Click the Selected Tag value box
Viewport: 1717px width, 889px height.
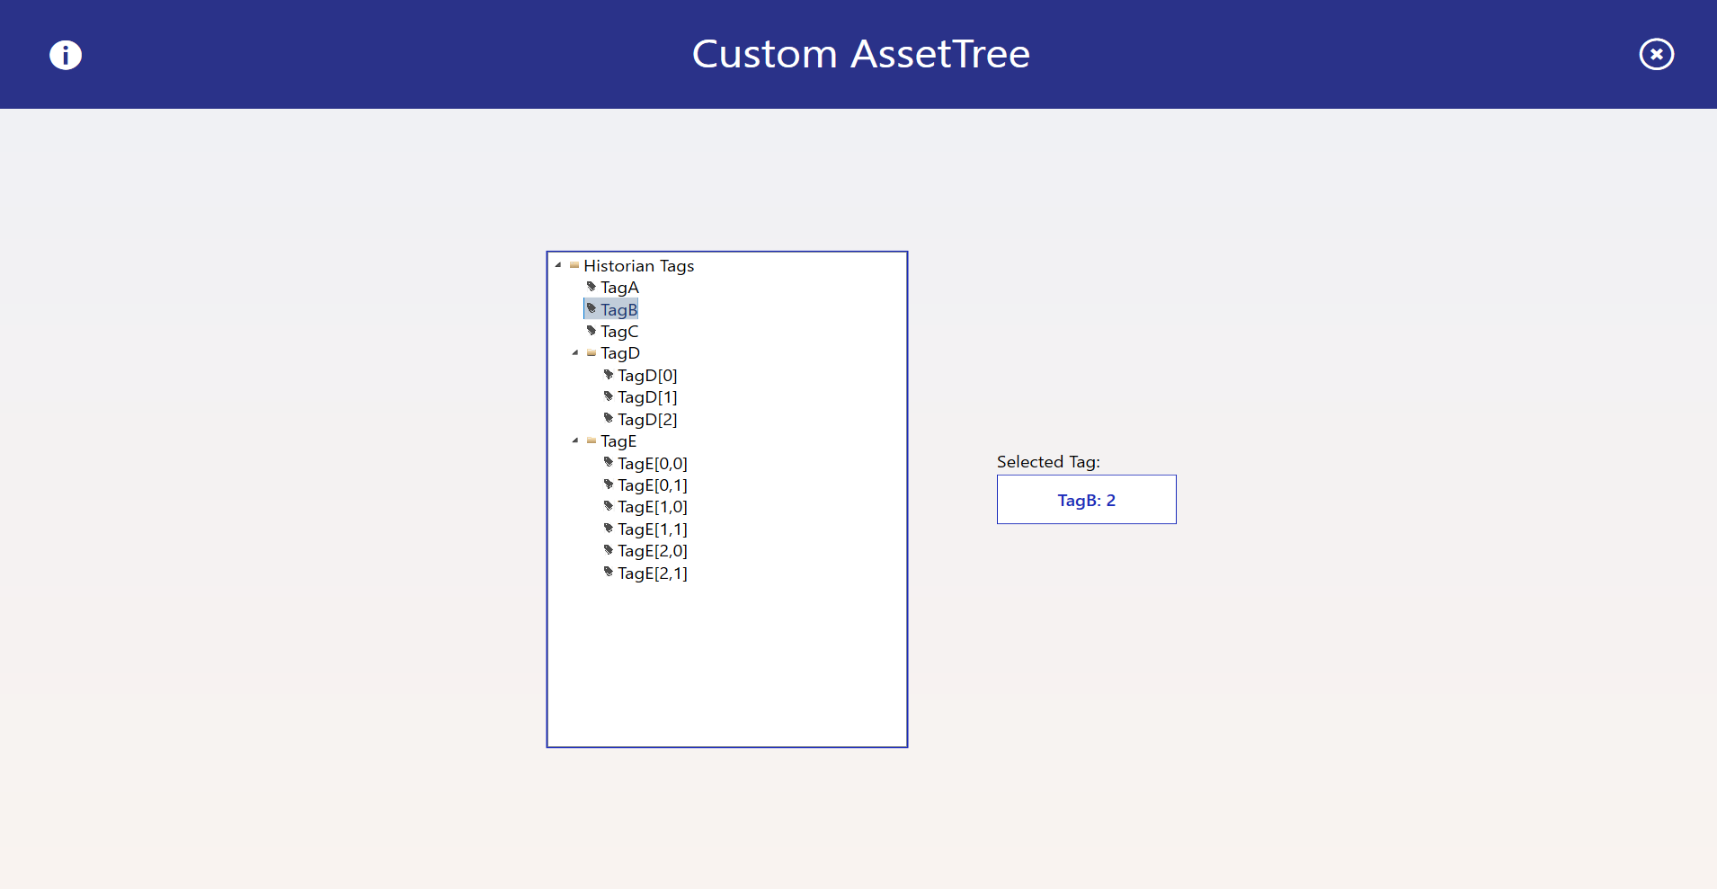pos(1086,500)
